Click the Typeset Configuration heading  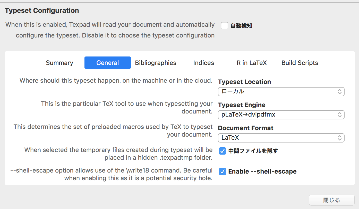click(42, 11)
